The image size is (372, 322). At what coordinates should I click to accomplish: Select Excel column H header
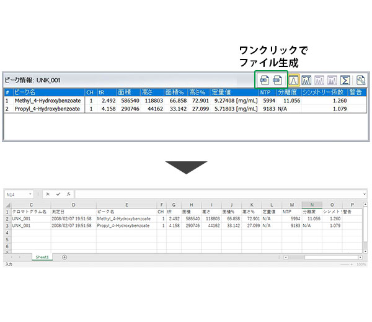(x=191, y=205)
